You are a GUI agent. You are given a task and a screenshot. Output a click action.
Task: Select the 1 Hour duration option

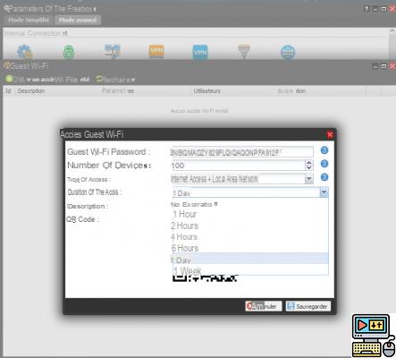tap(249, 214)
